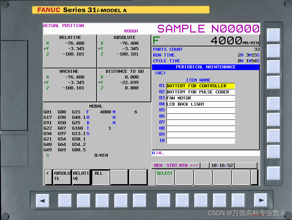This screenshot has height=220, width=292.
Task: Click the DISTANCE TO GO panel header
Action: click(124, 71)
